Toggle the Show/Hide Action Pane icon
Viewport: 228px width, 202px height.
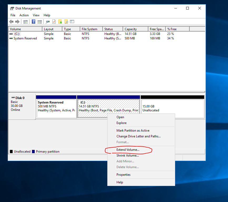[40, 22]
